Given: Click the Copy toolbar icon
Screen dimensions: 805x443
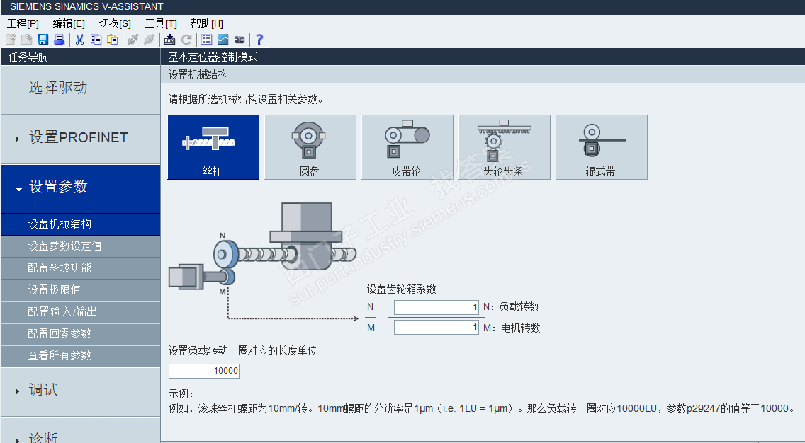Looking at the screenshot, I should click(96, 40).
